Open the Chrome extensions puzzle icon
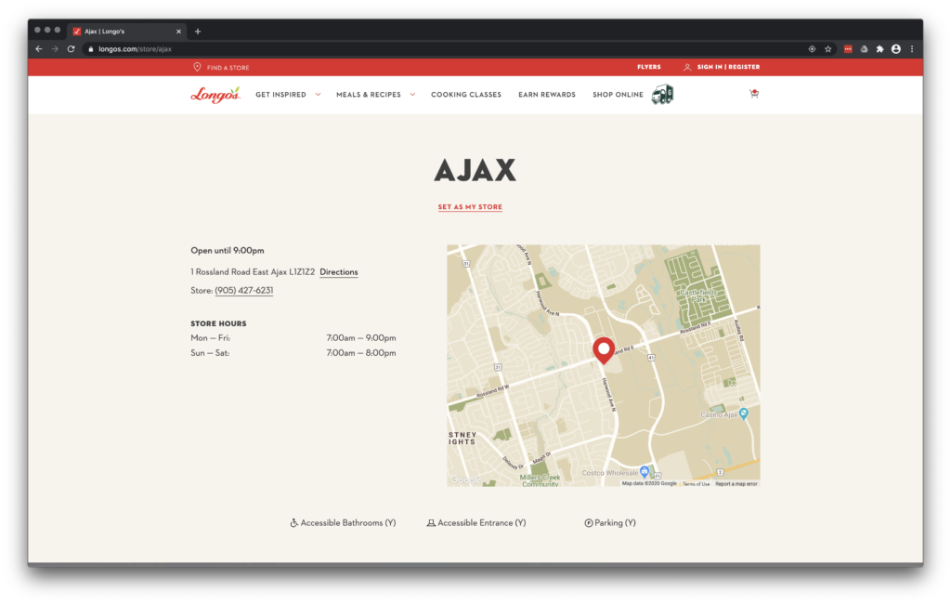The width and height of the screenshot is (951, 604). (879, 49)
